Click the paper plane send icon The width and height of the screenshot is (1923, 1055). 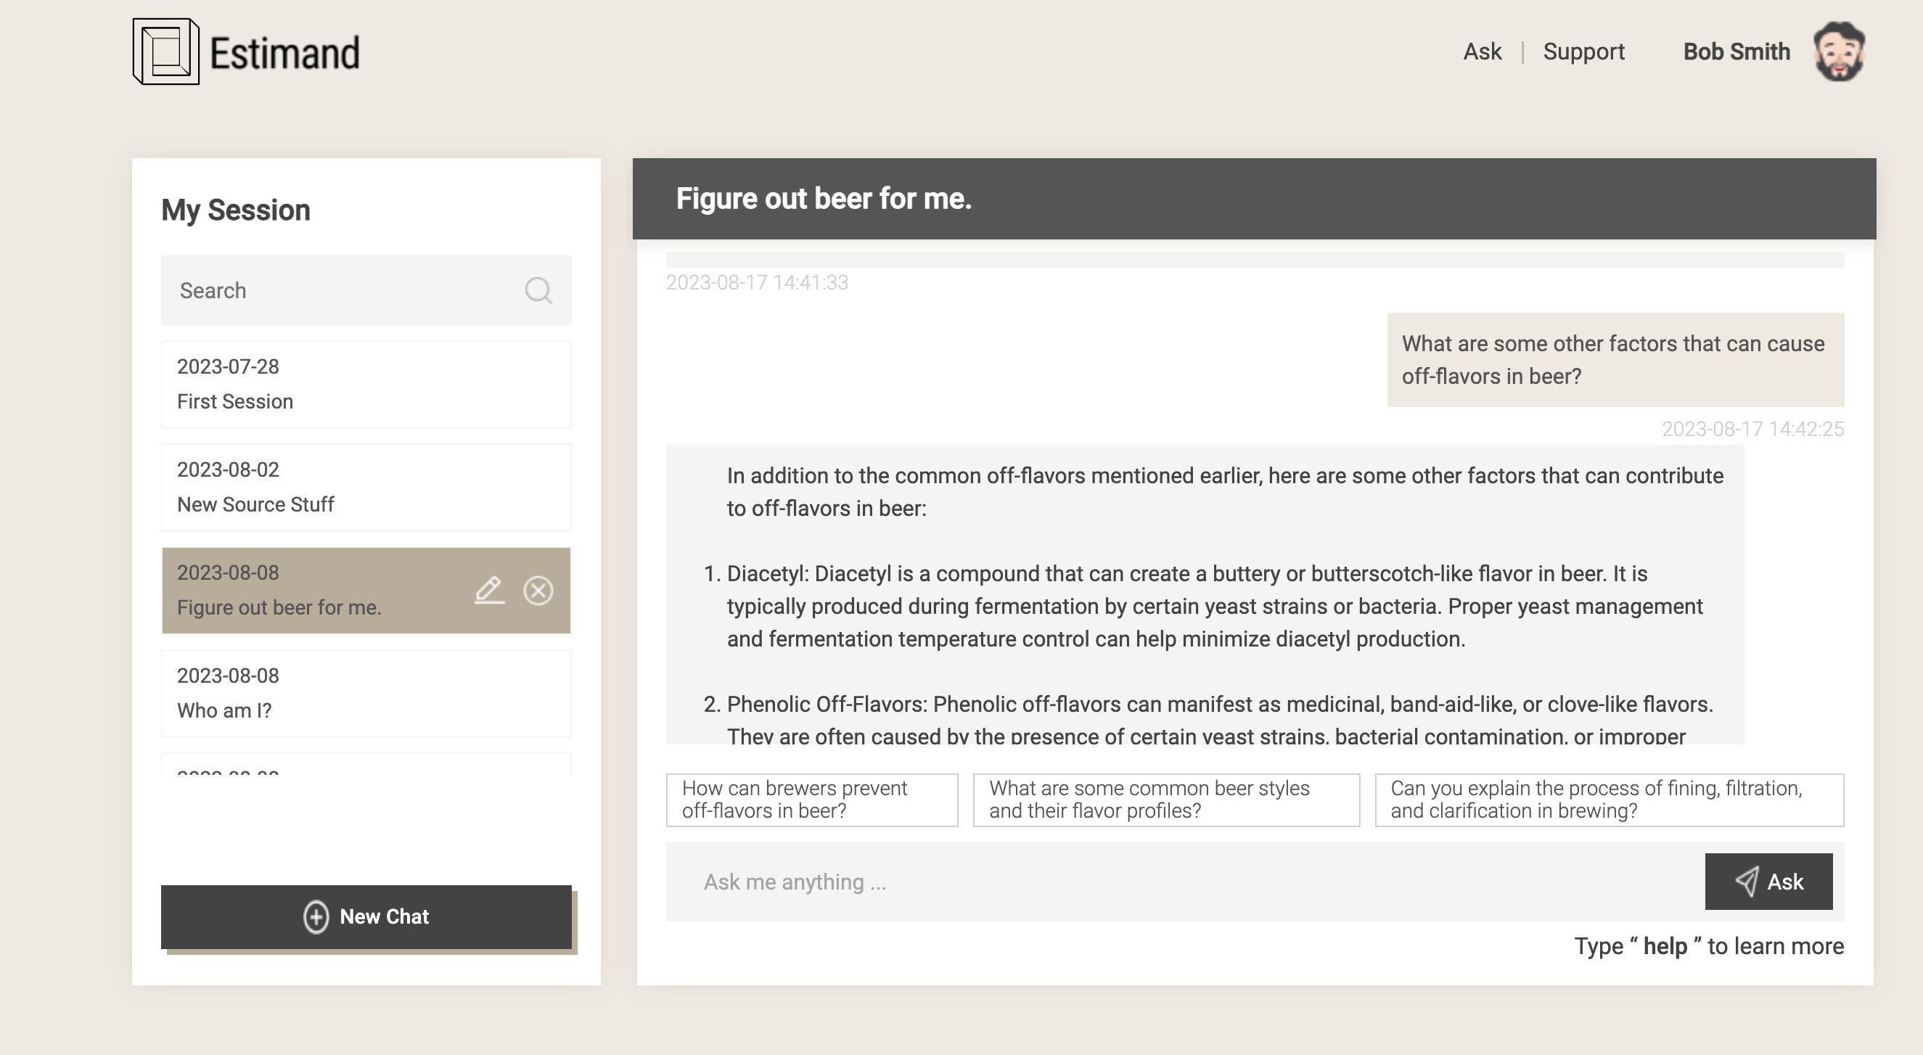pyautogui.click(x=1747, y=882)
